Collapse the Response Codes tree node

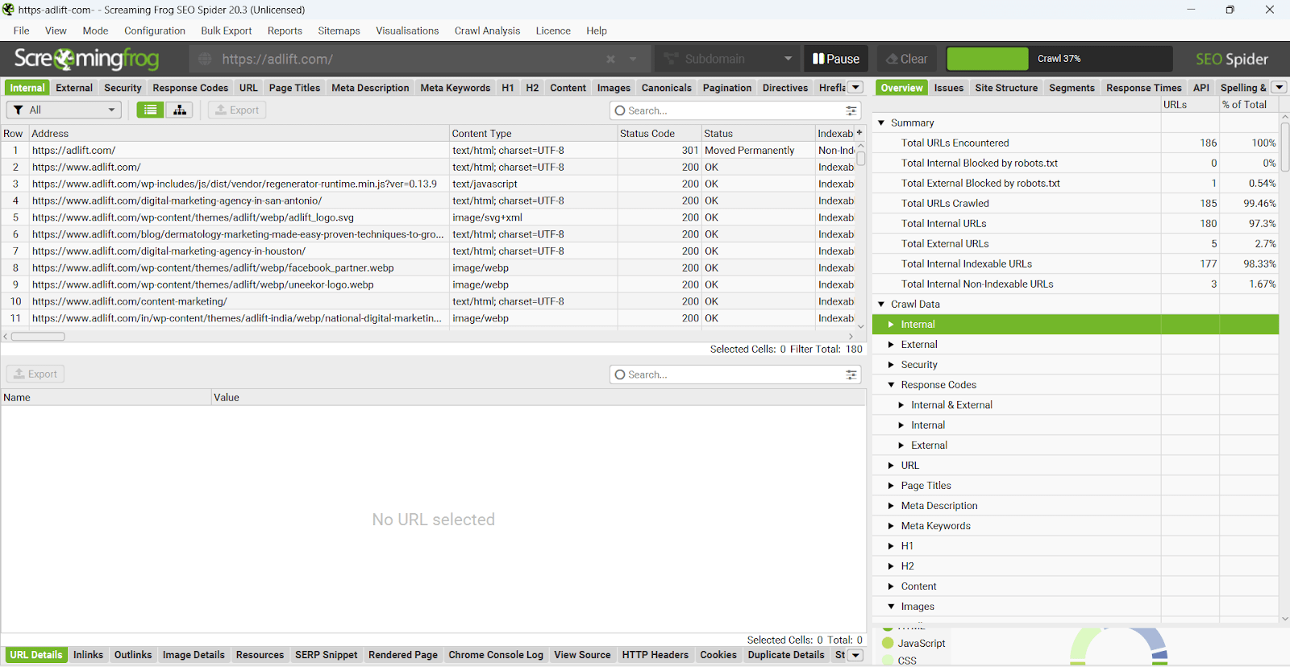tap(891, 384)
